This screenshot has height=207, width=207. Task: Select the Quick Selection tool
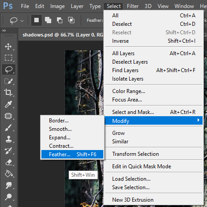8,81
